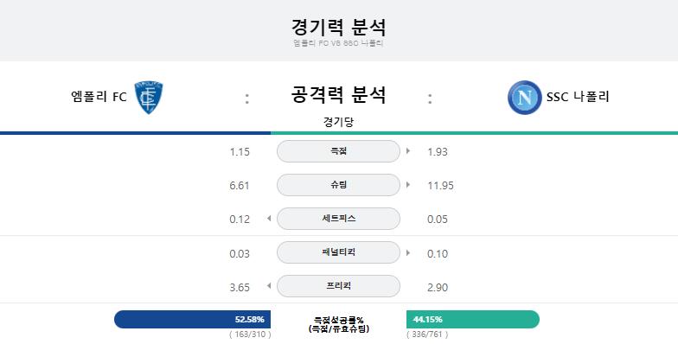Screen dimensions: 678x344
Task: Click the 경기력 분석 page title
Action: (x=338, y=28)
